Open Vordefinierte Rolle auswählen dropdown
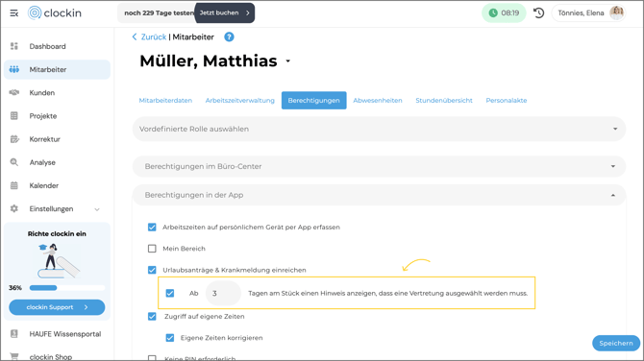 click(x=379, y=129)
